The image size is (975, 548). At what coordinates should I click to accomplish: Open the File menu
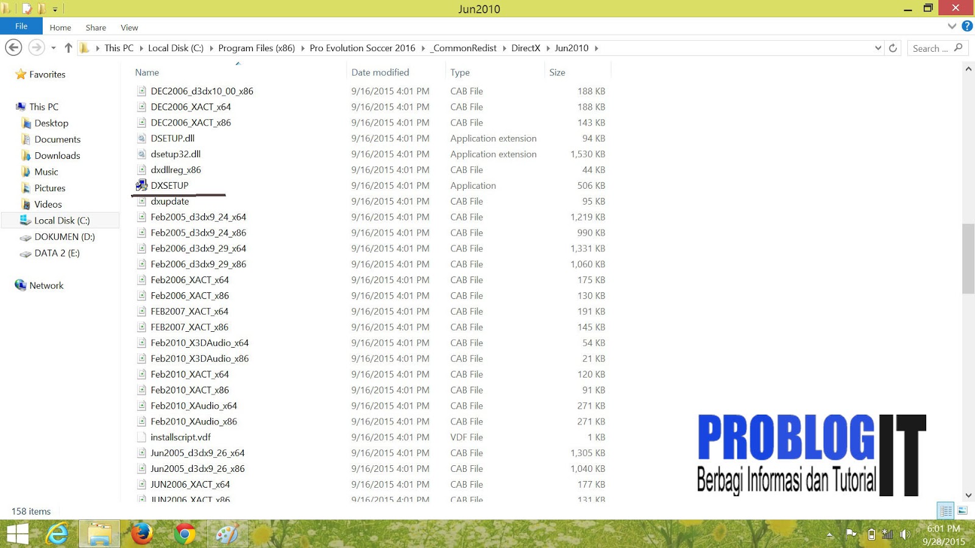21,26
